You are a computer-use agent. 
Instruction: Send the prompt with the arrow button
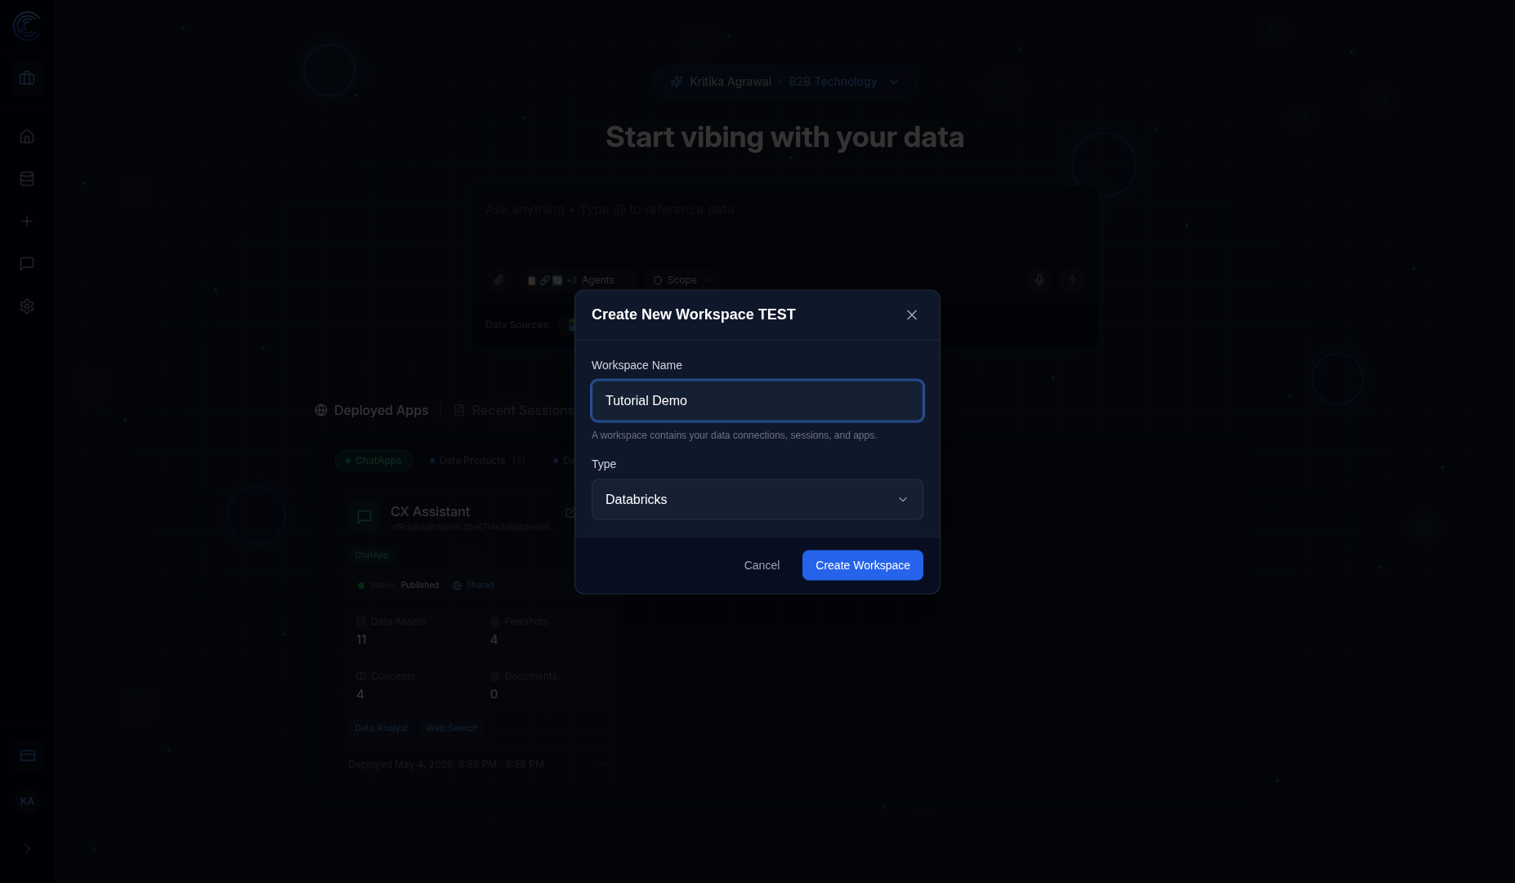click(x=1072, y=280)
